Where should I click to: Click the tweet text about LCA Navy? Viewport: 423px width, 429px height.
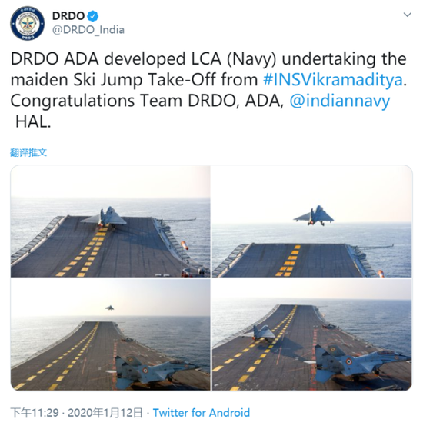(x=208, y=91)
